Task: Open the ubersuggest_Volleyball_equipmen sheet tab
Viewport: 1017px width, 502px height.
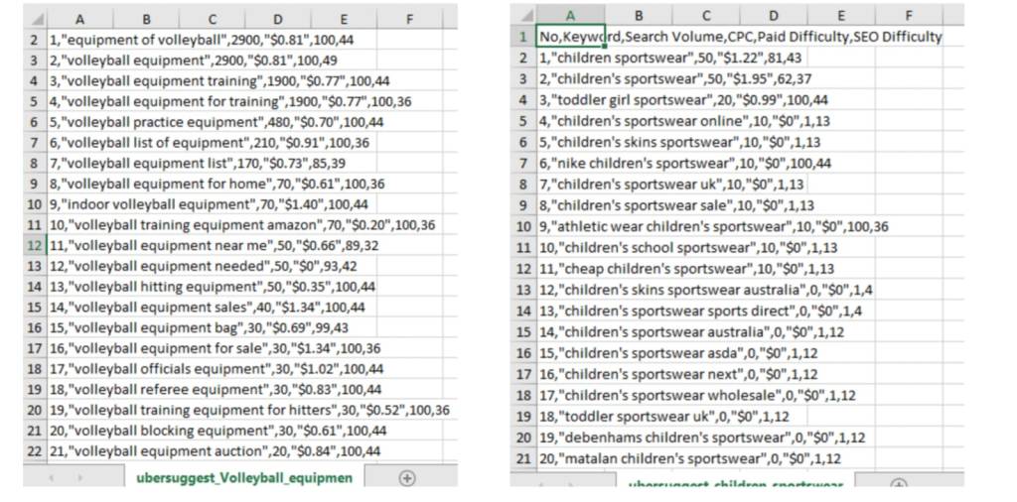Action: pos(244,477)
